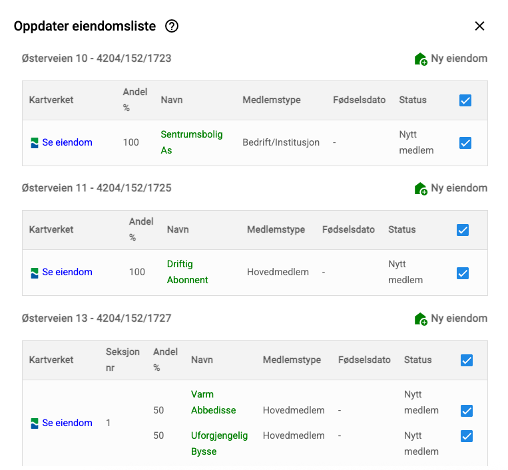Open Sentrumsbolig As member link
This screenshot has width=508, height=470.
[191, 142]
